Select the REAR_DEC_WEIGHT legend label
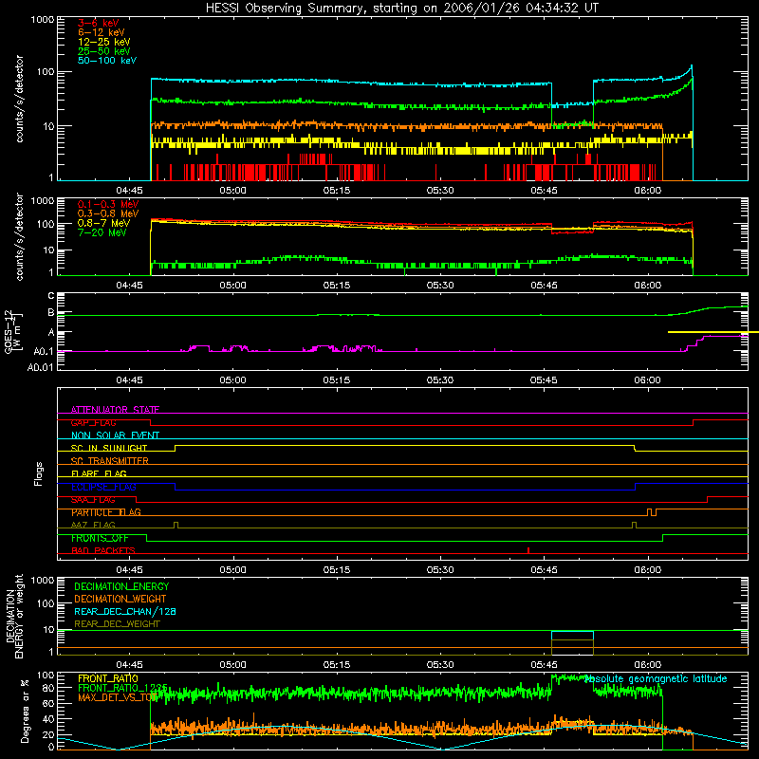 tap(117, 624)
